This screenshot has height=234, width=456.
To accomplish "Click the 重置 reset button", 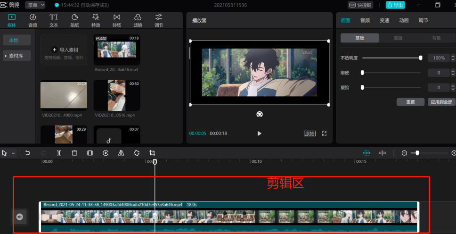I will click(x=410, y=102).
